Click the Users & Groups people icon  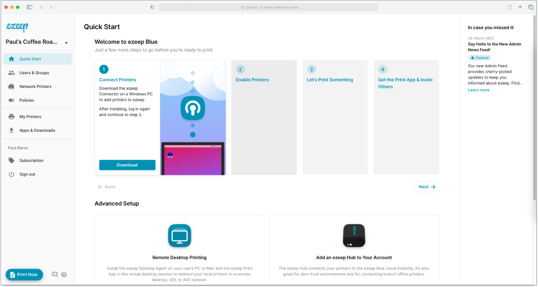pos(11,73)
